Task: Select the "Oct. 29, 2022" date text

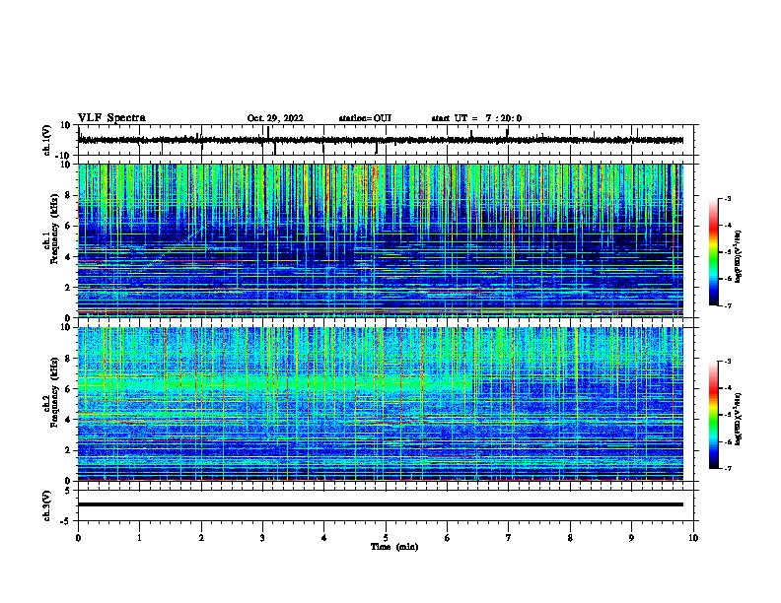Action: (x=275, y=118)
